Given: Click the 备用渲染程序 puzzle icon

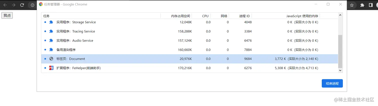Looking at the screenshot, I should [51, 50].
